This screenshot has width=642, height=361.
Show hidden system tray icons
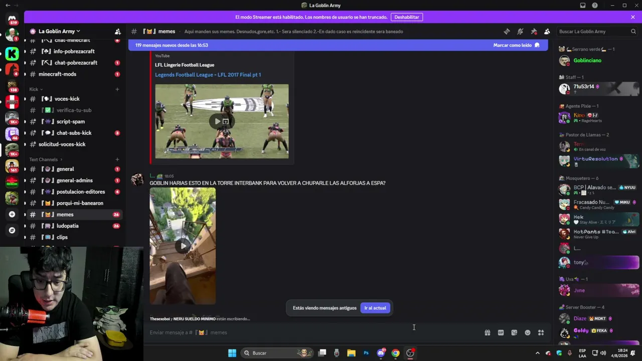click(538, 353)
